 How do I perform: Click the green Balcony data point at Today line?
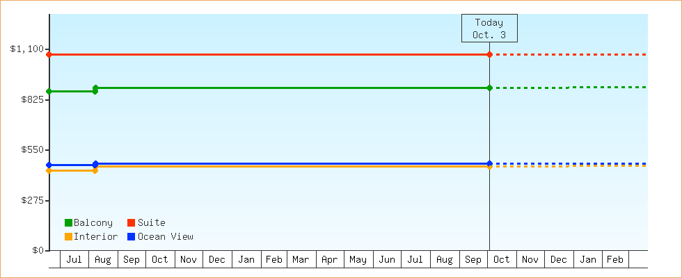[489, 88]
